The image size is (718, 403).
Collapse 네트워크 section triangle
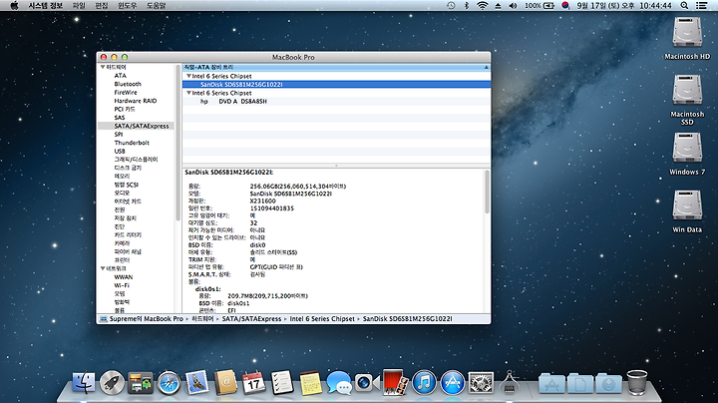103,268
